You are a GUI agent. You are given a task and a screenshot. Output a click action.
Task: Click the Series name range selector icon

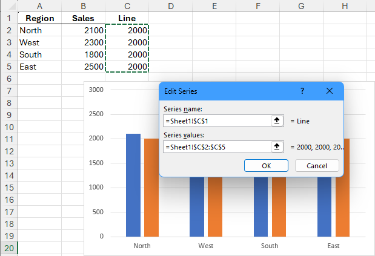[277, 121]
